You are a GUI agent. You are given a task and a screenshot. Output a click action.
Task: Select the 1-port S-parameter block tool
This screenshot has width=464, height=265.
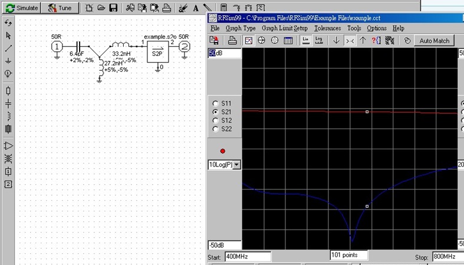(8, 171)
